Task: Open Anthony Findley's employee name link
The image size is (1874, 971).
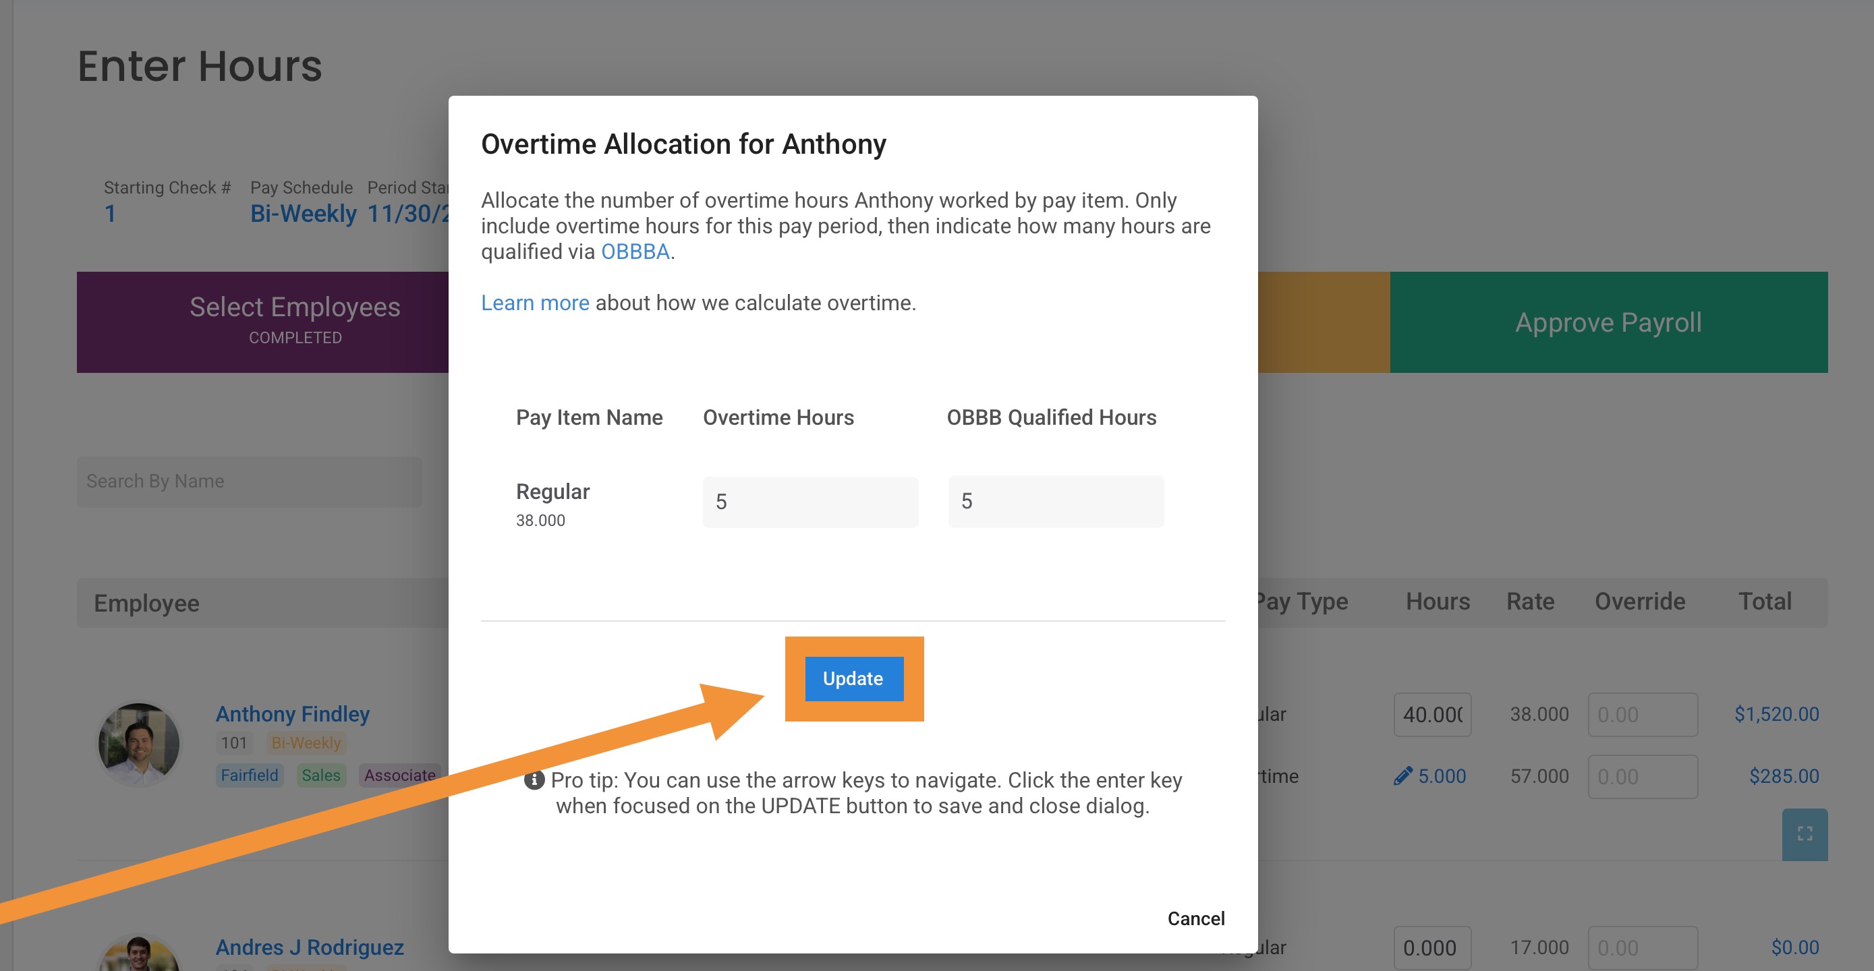Action: pyautogui.click(x=293, y=713)
